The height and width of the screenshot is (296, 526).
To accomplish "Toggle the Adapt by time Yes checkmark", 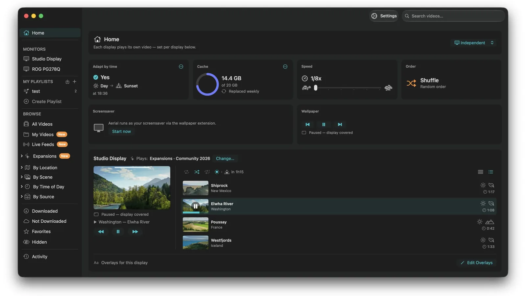I will click(96, 77).
